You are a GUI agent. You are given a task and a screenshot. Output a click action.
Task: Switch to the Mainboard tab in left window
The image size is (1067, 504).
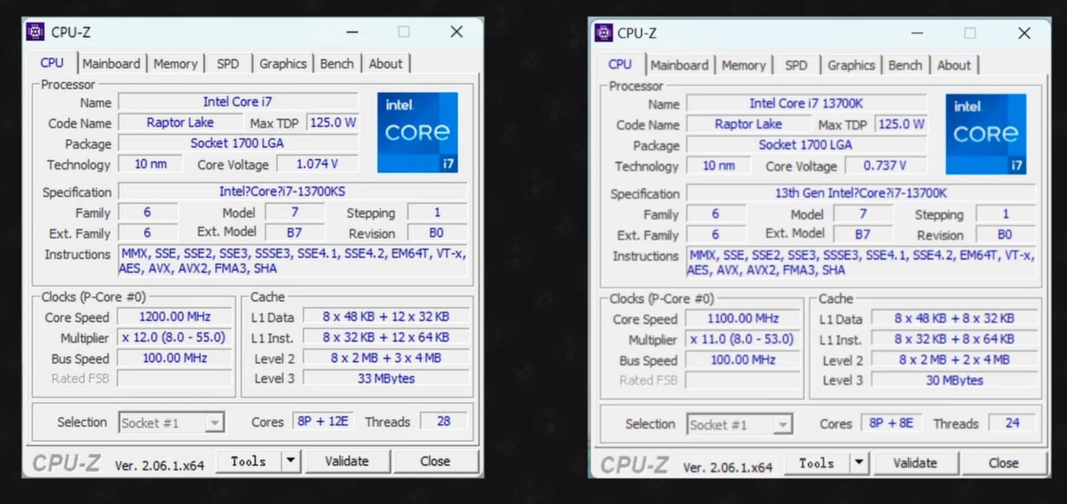(111, 63)
